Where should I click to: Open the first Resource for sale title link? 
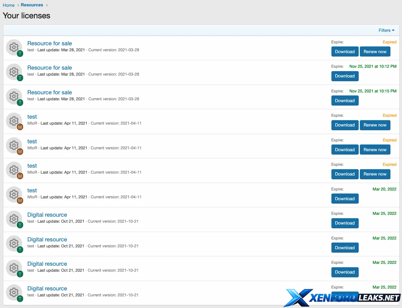49,43
